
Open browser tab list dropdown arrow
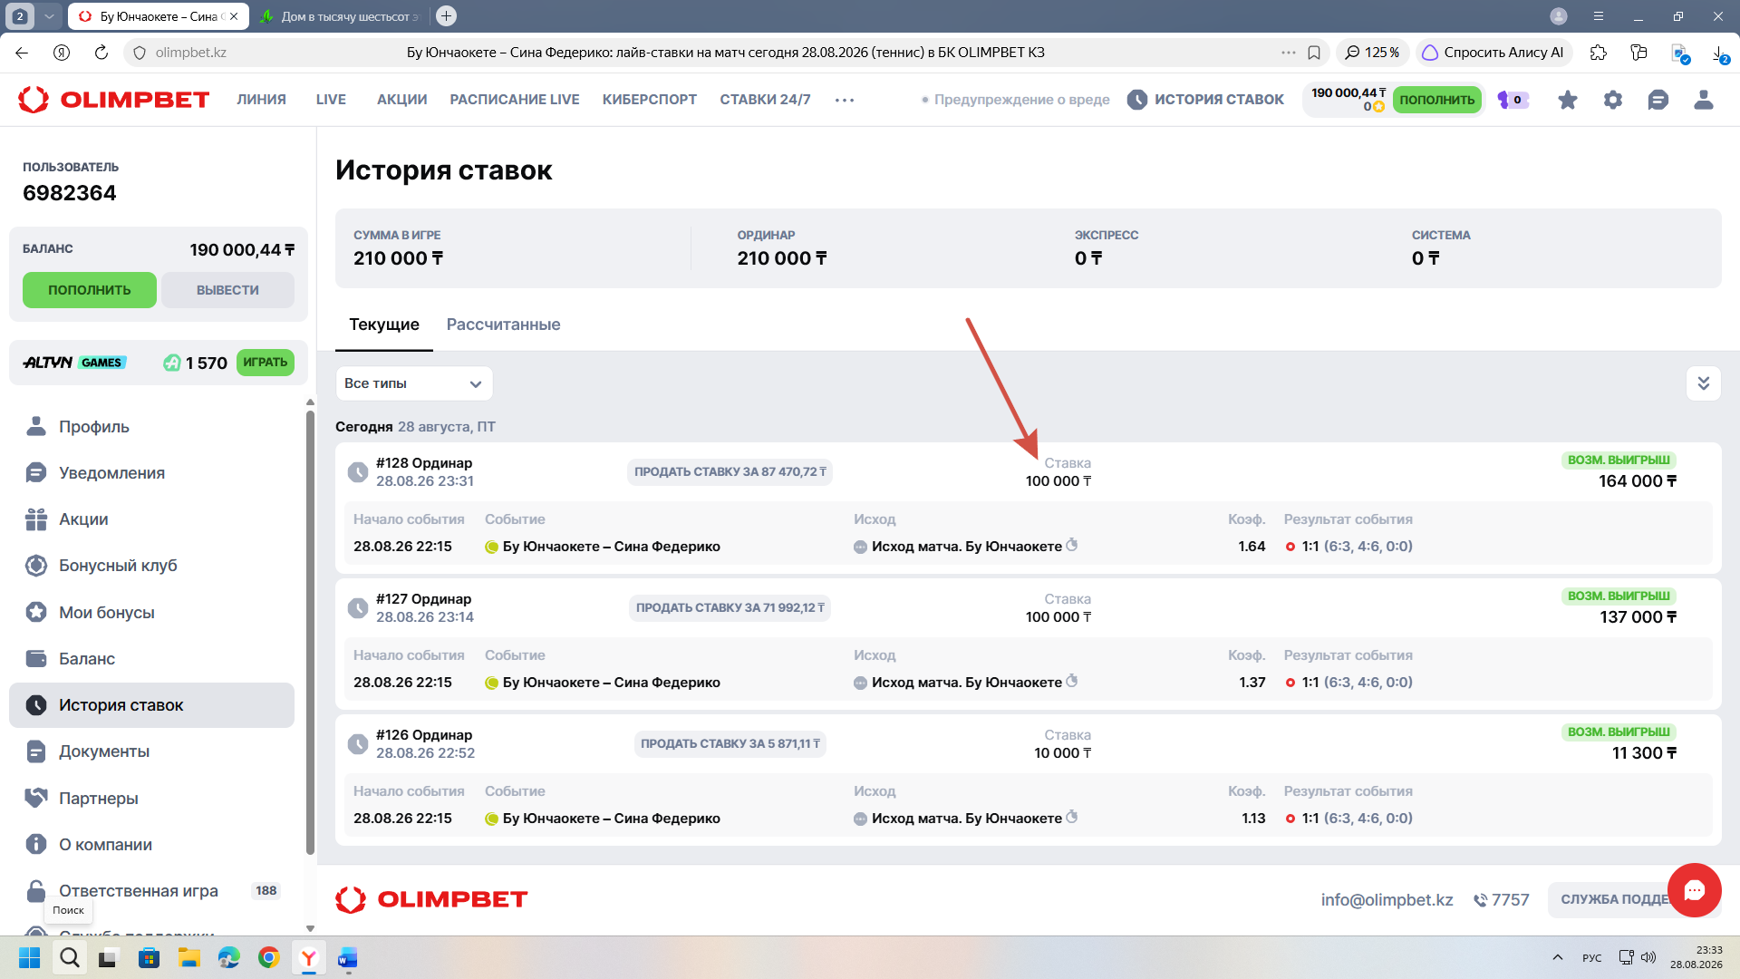pos(50,16)
